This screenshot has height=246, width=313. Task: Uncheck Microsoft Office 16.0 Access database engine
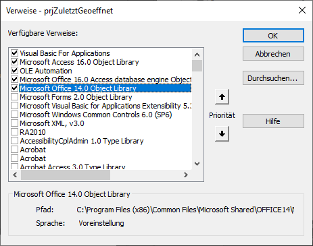(15, 80)
